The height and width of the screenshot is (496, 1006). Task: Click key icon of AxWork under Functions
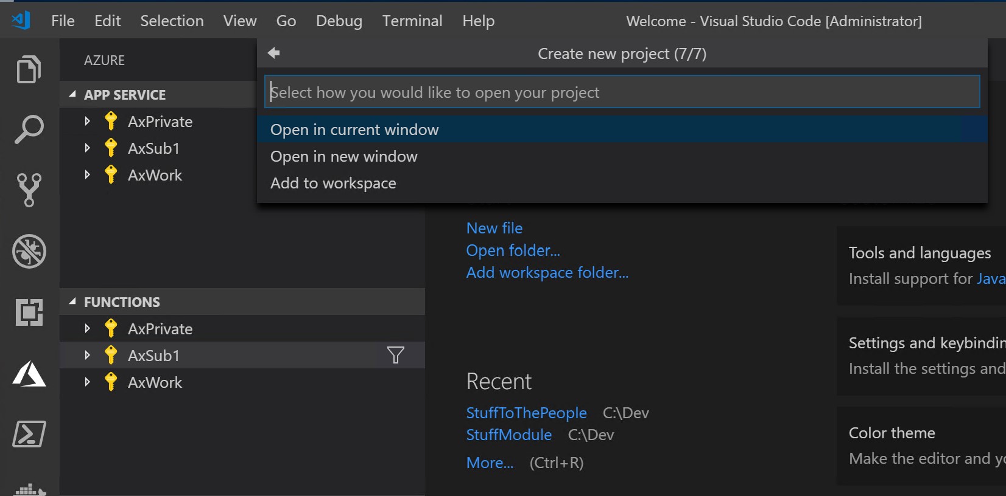[x=111, y=382]
